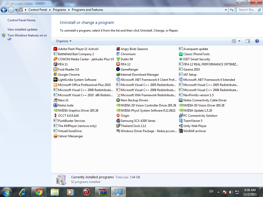Select VirtualCloneDrive entry
Screen dimensions: 263x197
[68, 131]
